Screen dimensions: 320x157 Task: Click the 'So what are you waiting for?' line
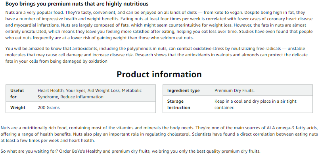pyautogui.click(x=130, y=151)
